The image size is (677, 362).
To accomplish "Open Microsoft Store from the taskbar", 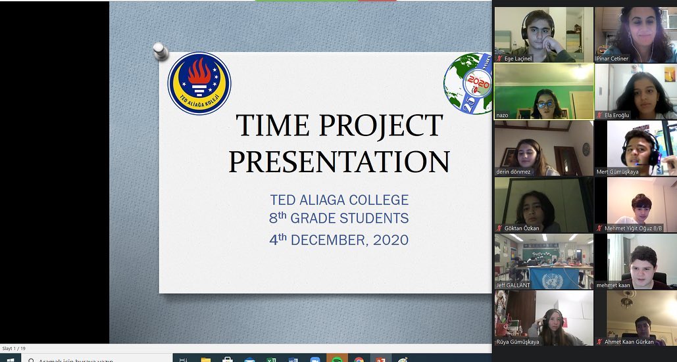I will pyautogui.click(x=228, y=358).
